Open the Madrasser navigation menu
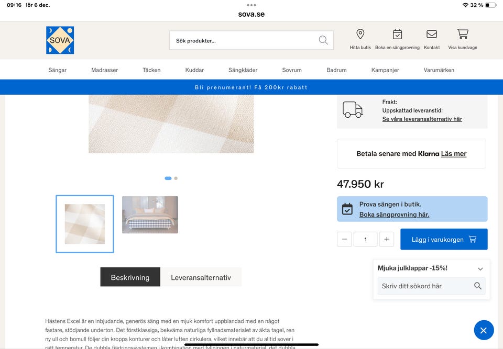The height and width of the screenshot is (349, 503). (104, 70)
